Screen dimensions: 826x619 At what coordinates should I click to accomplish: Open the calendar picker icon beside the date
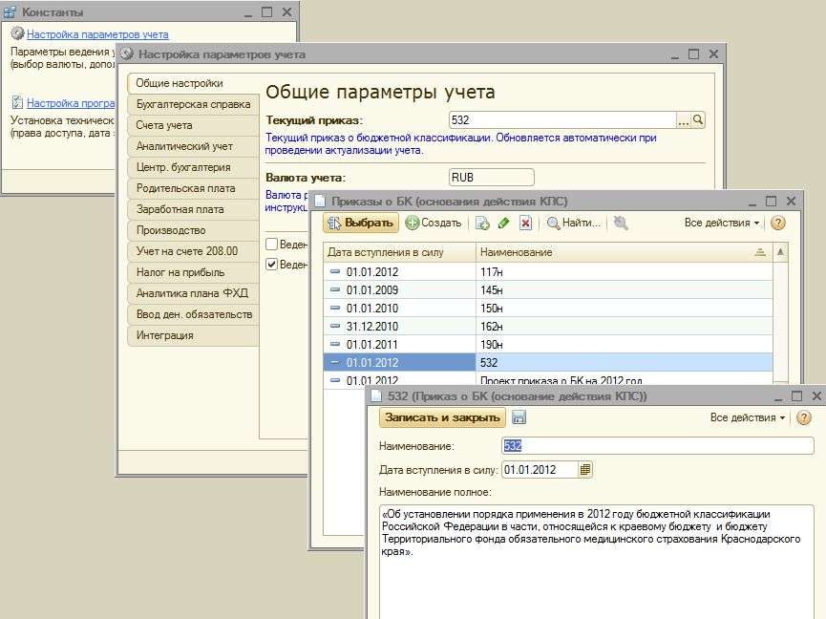coord(585,469)
